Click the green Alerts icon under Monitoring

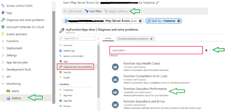coord(8,91)
